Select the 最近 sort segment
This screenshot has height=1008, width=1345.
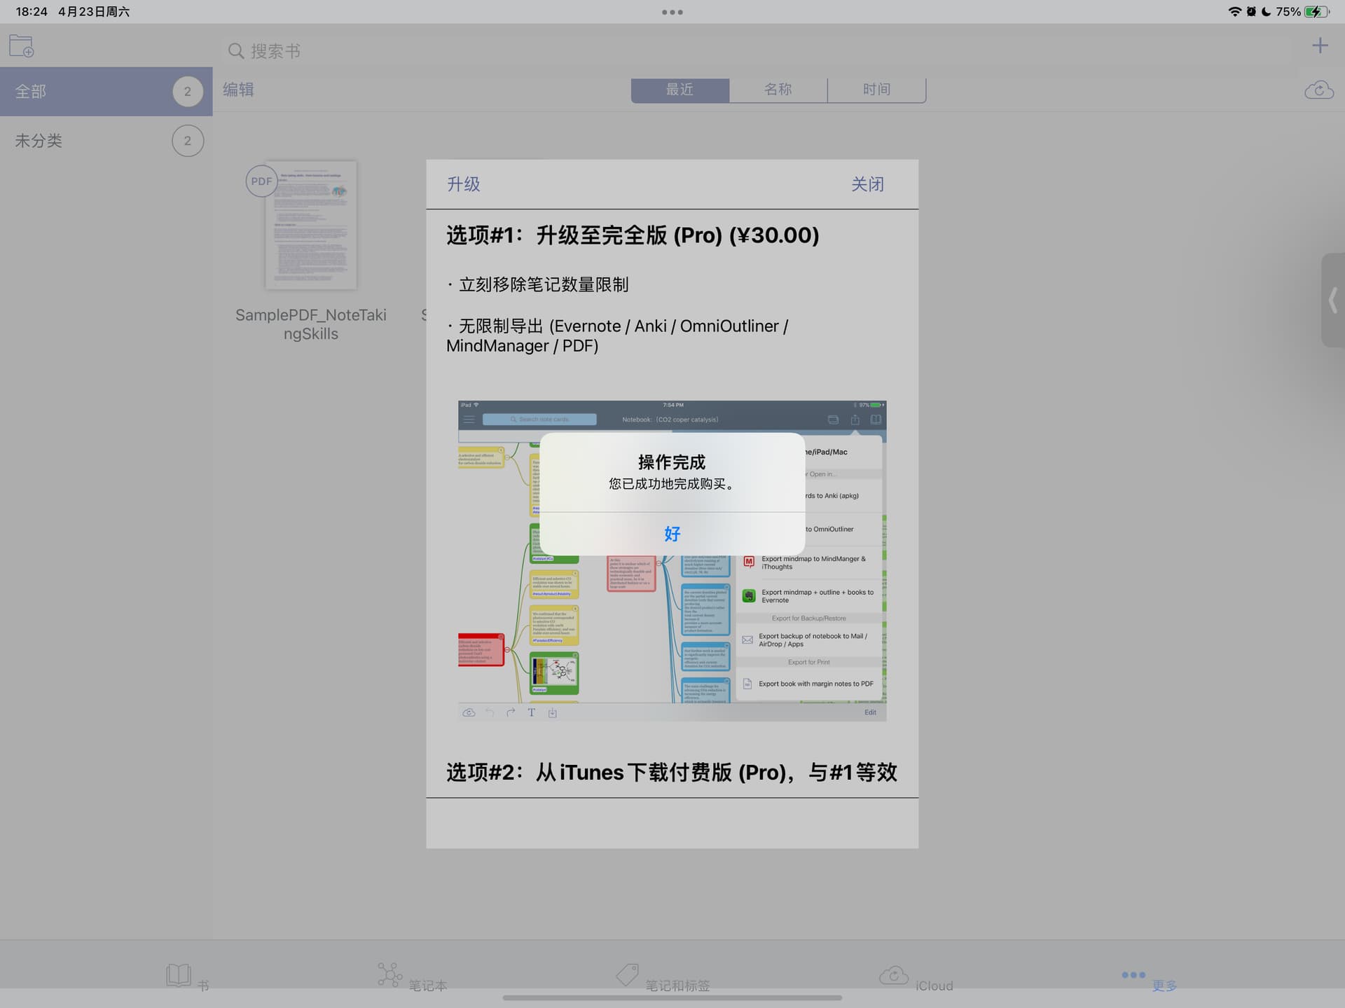[680, 90]
